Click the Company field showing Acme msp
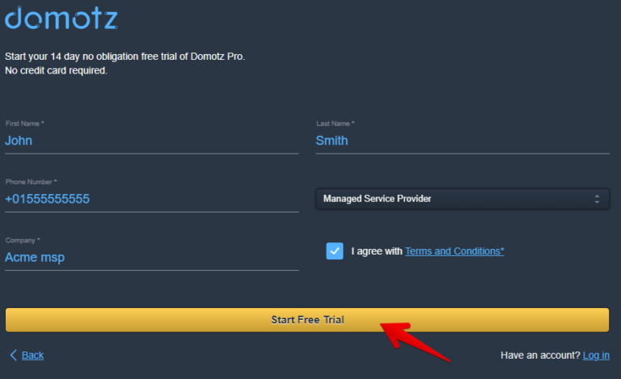 (x=151, y=258)
